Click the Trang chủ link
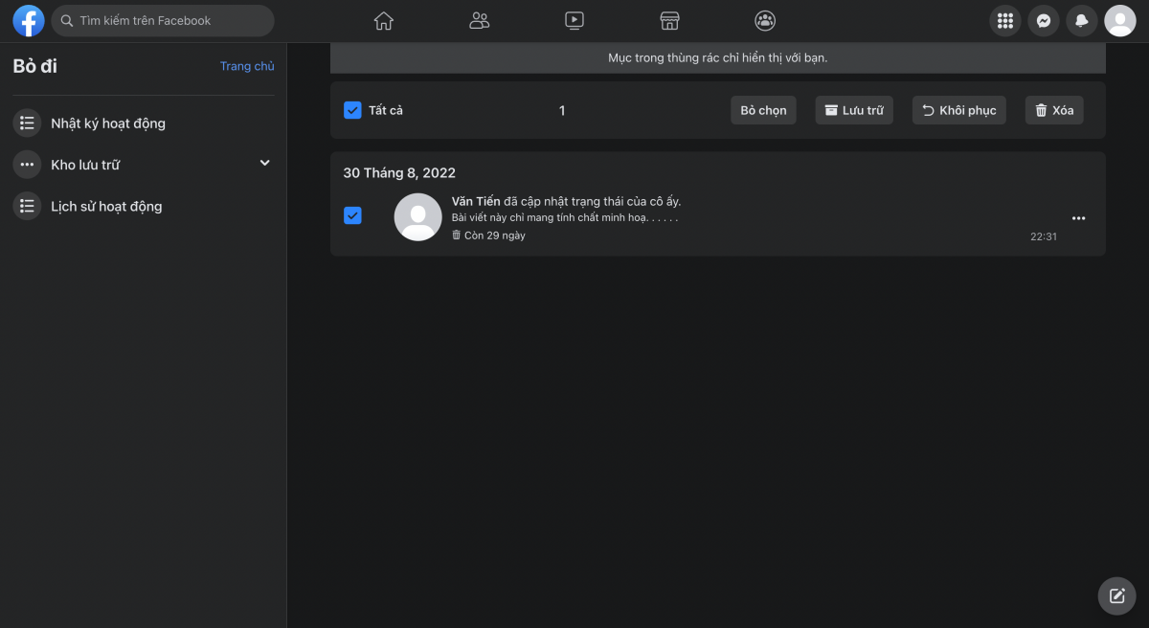This screenshot has height=628, width=1149. coord(247,66)
